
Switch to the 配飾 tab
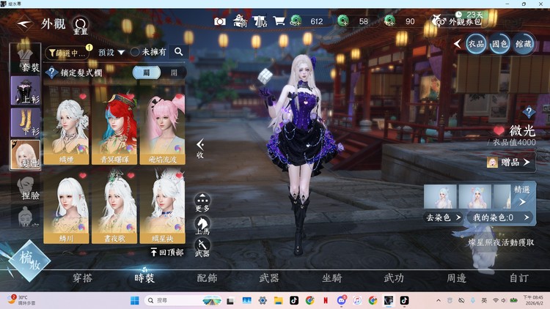[x=207, y=278]
